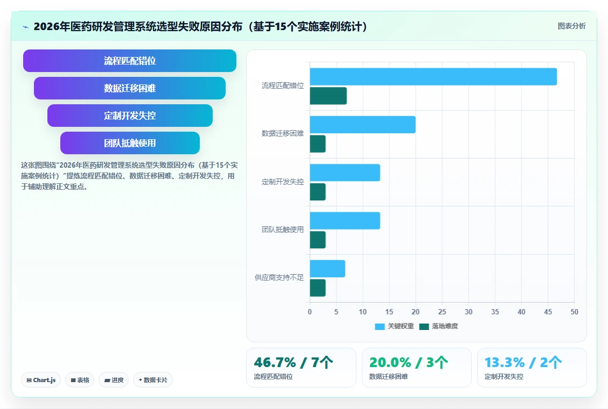Click the 关键权重 legend label

coord(401,326)
